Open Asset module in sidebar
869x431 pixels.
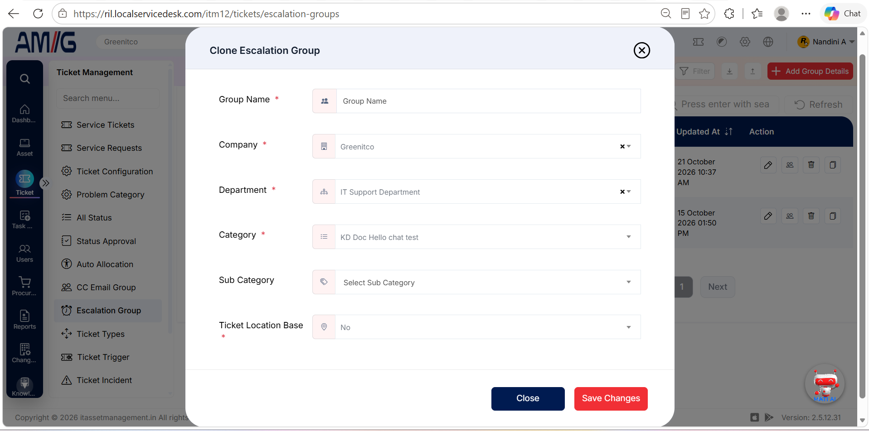24,148
